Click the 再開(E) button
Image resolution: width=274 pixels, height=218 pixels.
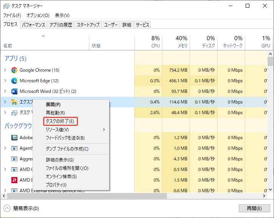(254, 209)
